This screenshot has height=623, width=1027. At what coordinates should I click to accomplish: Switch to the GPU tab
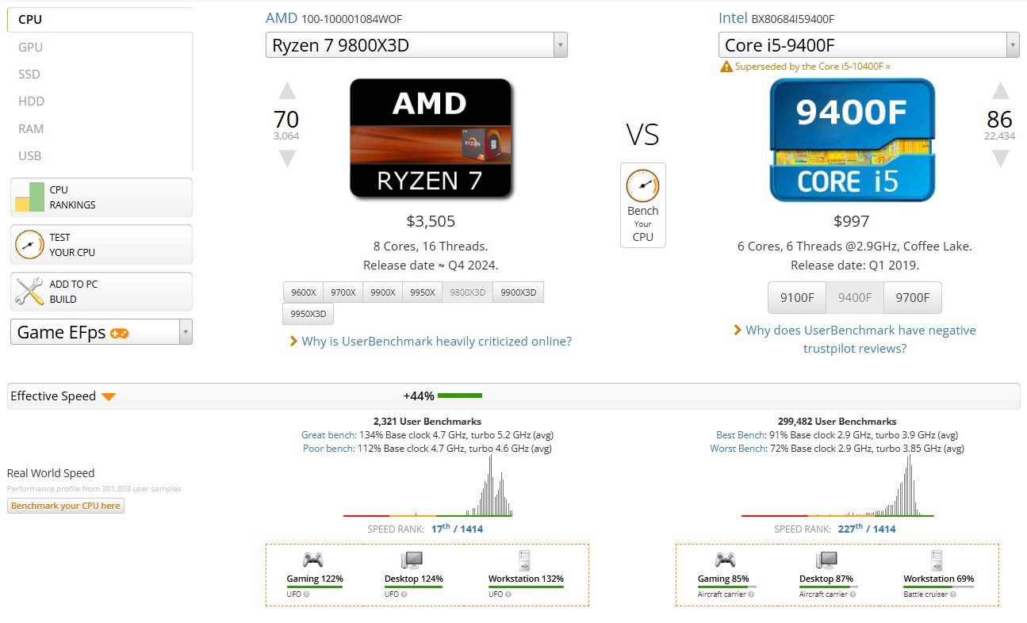[x=31, y=48]
